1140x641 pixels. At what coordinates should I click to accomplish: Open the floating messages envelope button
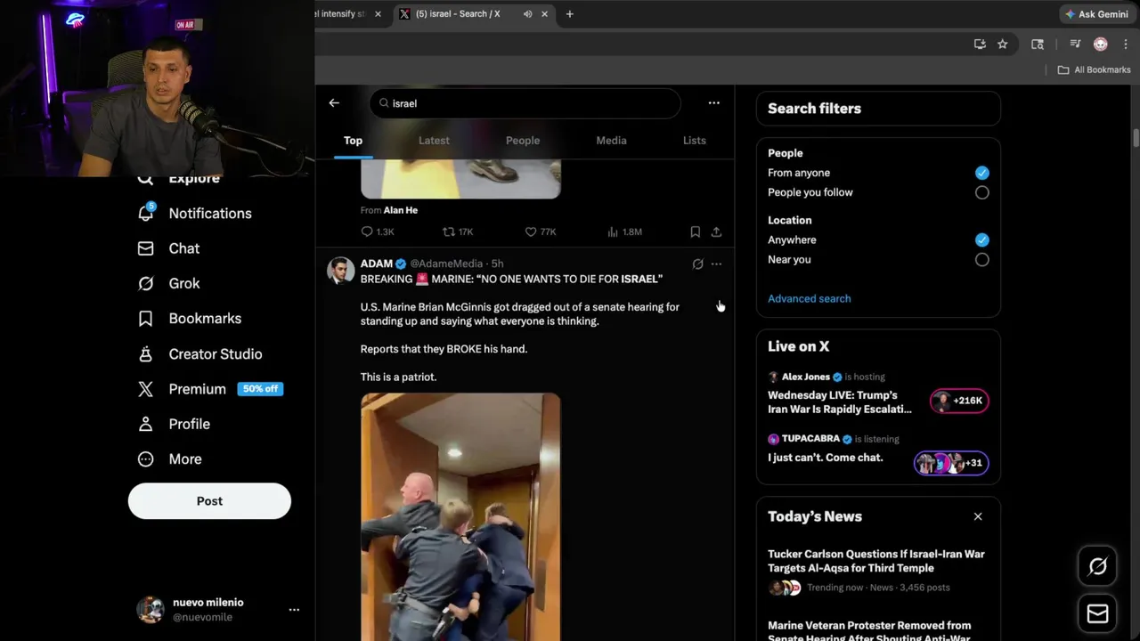(1097, 613)
